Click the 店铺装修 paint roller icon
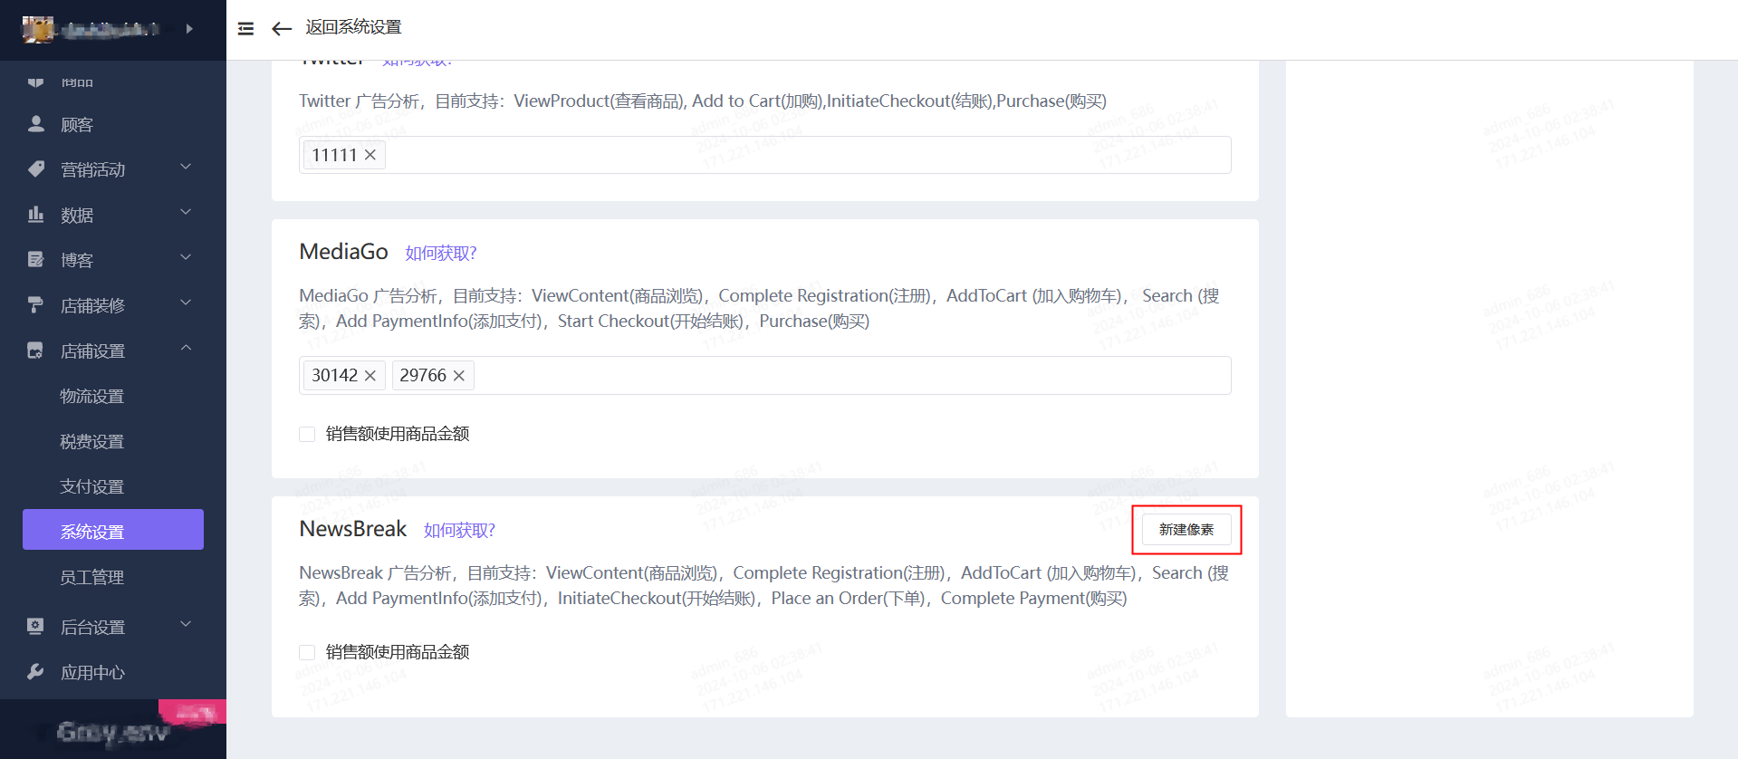Viewport: 1738px width, 759px height. (x=36, y=305)
